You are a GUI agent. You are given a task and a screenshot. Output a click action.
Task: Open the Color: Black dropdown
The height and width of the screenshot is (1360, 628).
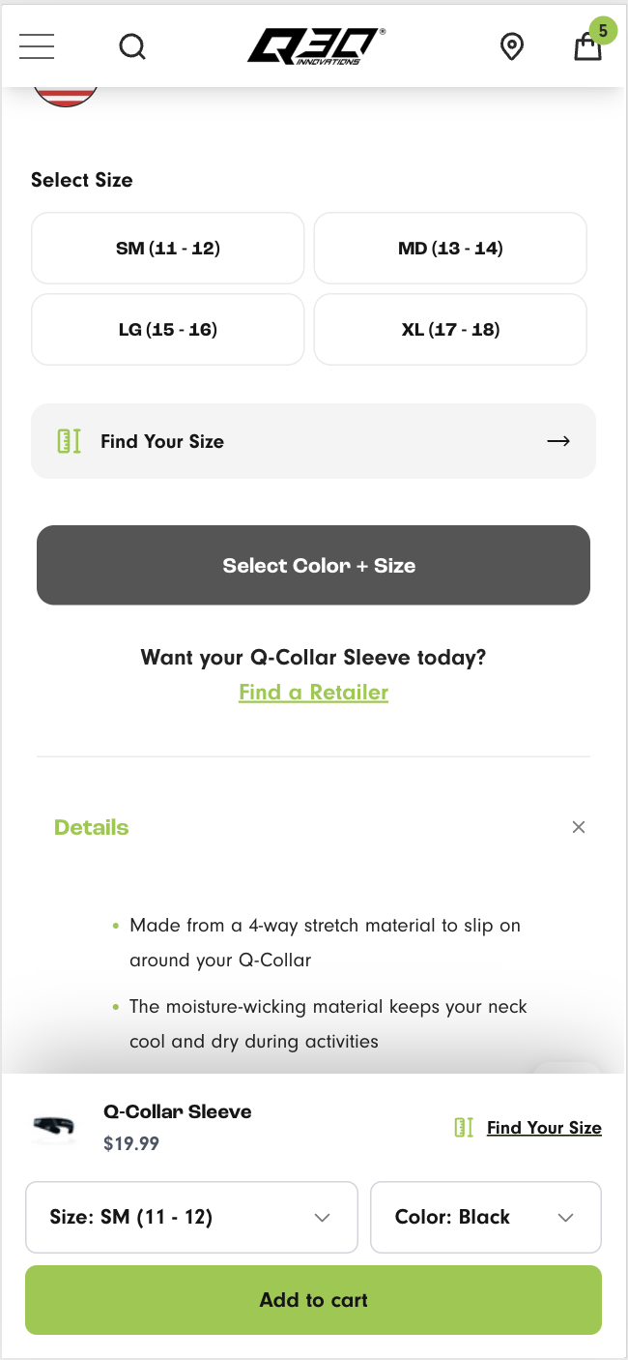coord(485,1217)
